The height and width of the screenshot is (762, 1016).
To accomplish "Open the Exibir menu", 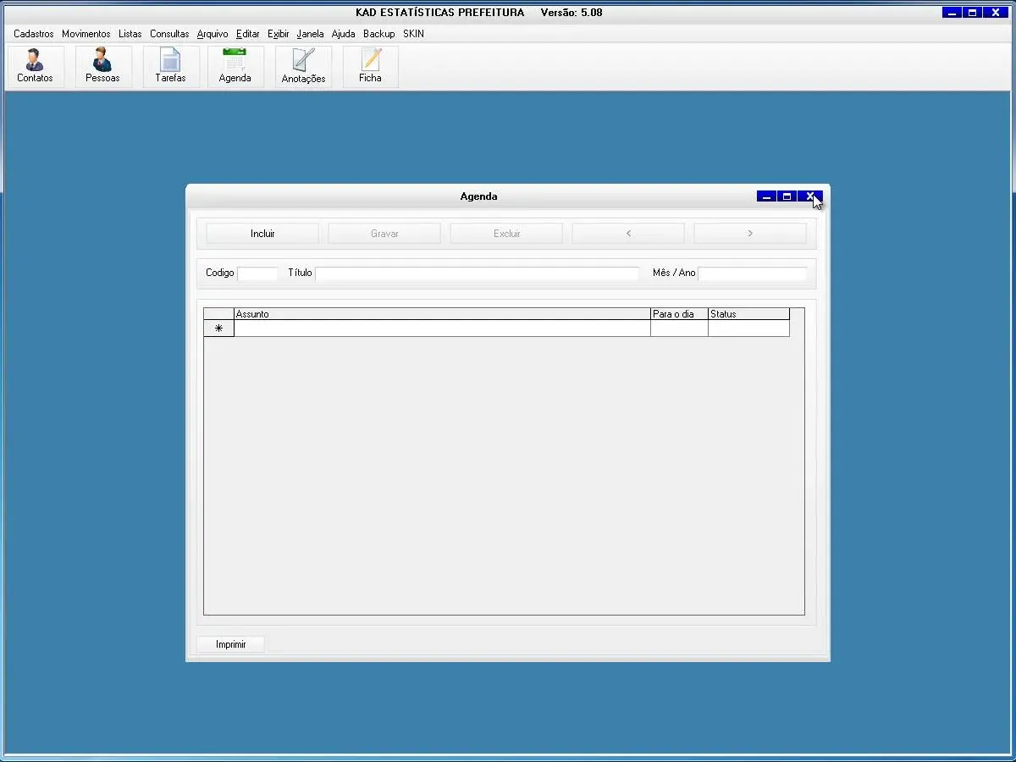I will coord(279,34).
